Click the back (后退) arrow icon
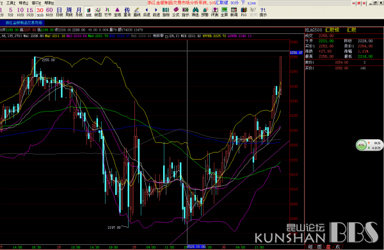 point(147,12)
